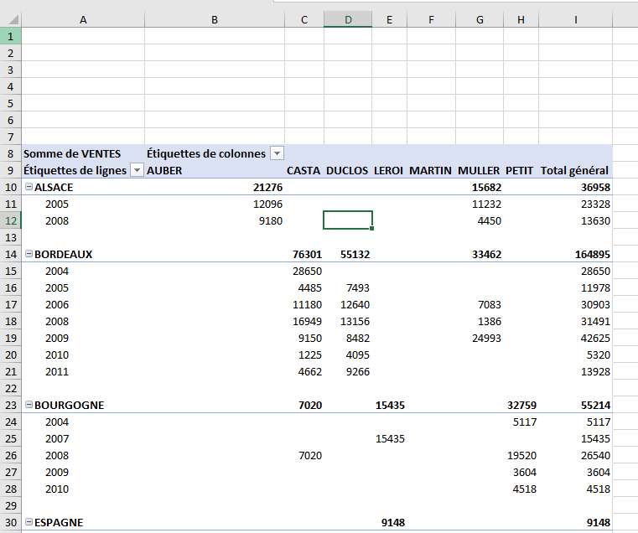Click the Total général column heading cell

tap(575, 170)
